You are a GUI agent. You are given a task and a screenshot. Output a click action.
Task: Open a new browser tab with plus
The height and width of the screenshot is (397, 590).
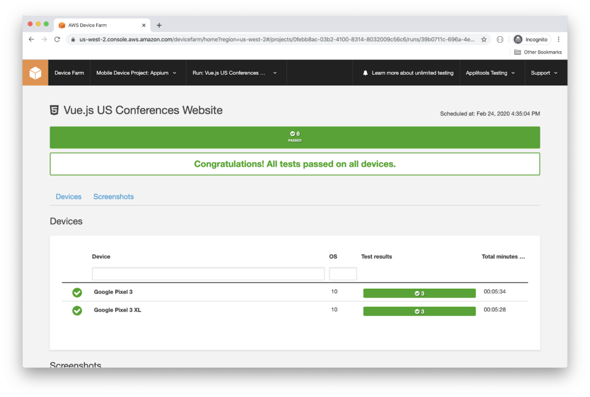pos(159,25)
